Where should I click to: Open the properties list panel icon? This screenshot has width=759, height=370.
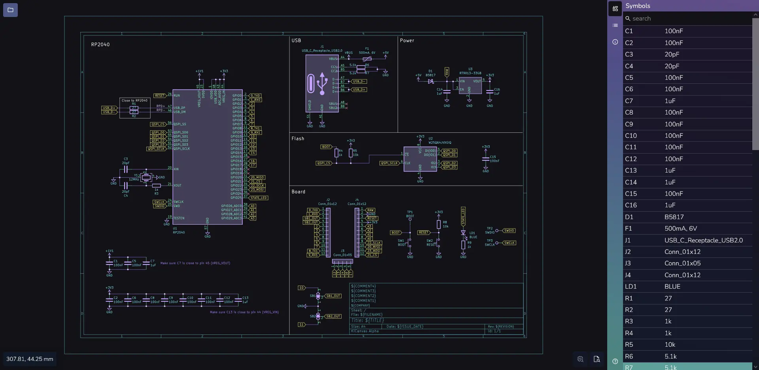coord(615,25)
